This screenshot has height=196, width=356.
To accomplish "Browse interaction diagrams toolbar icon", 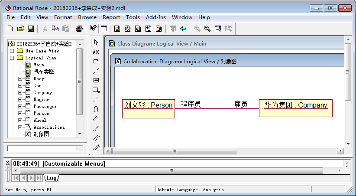I will pyautogui.click(x=128, y=29).
